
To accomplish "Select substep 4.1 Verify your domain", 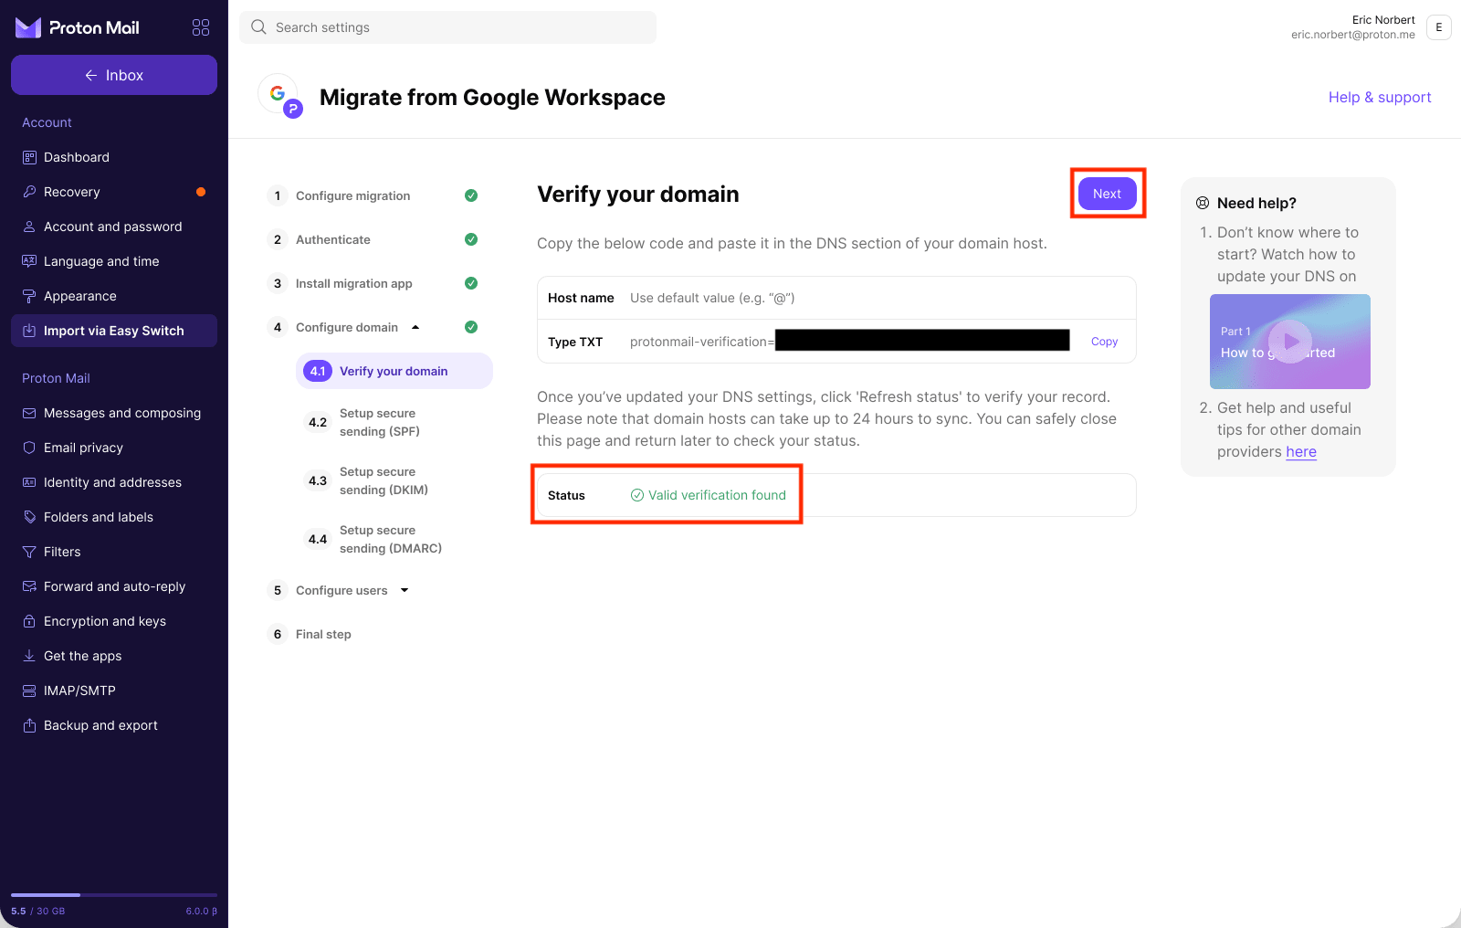I will 394,371.
